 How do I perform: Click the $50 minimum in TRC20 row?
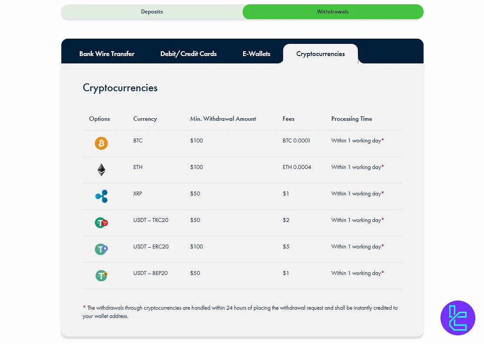(195, 220)
